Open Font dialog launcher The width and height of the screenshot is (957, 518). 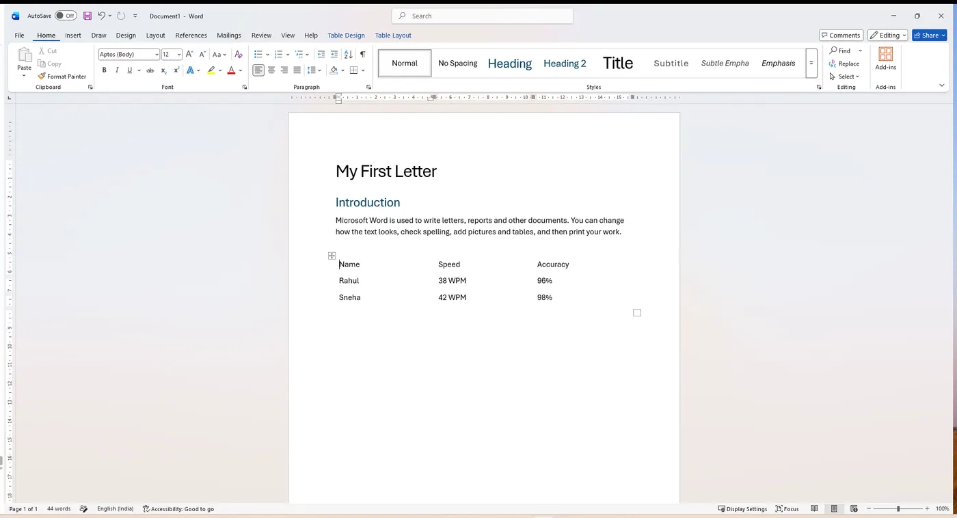[x=245, y=87]
